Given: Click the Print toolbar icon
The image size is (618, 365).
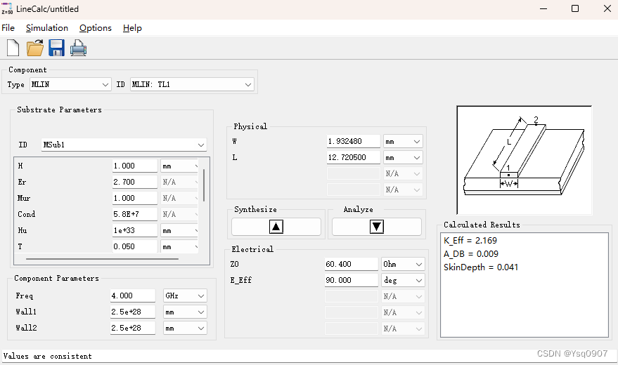Looking at the screenshot, I should [78, 48].
